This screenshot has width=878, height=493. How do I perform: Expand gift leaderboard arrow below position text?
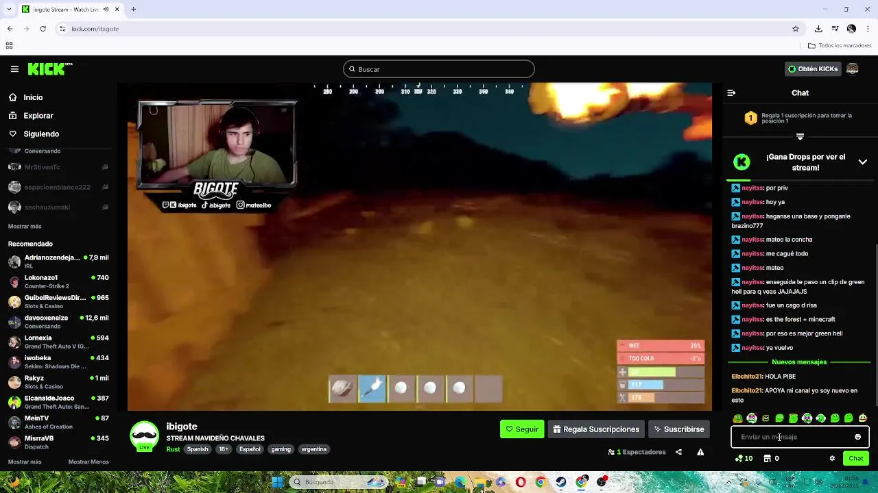click(x=800, y=136)
